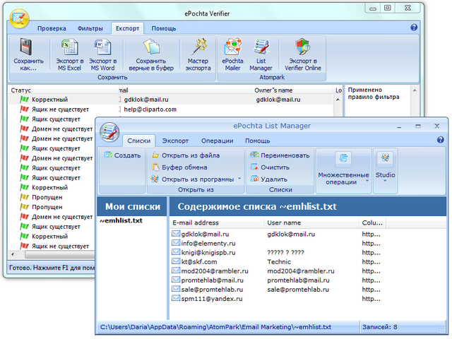Viewport: 452px width, 339px height.
Task: Select mod2004@rambler.ru address in the E-mail address column
Action: tap(215, 271)
